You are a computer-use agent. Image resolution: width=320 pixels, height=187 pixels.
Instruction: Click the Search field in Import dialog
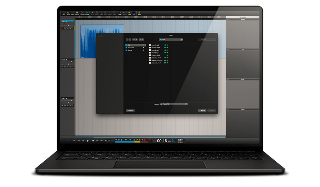point(207,40)
